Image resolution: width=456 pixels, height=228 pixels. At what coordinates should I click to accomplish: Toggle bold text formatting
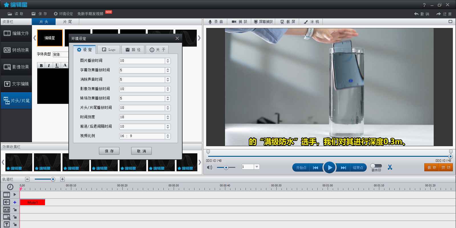pyautogui.click(x=41, y=66)
